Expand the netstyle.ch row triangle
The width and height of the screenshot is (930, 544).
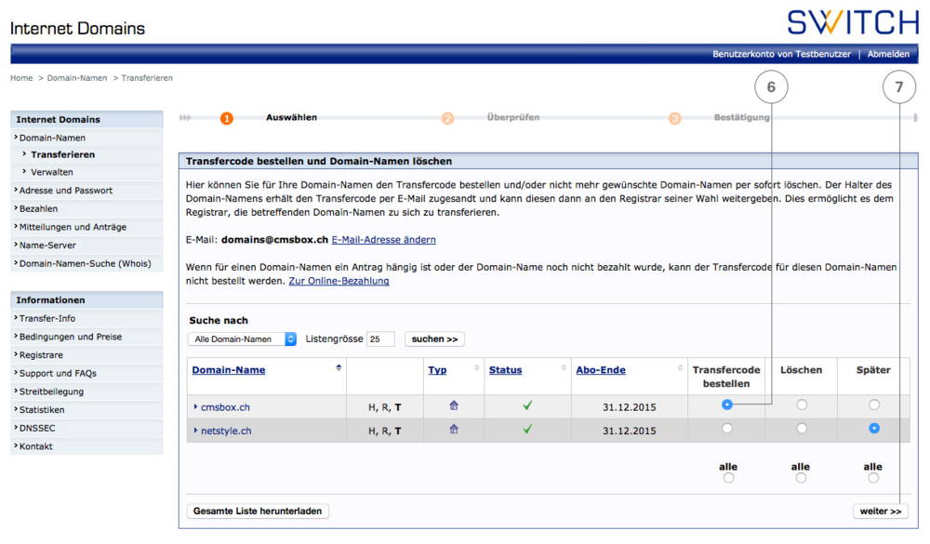[197, 429]
